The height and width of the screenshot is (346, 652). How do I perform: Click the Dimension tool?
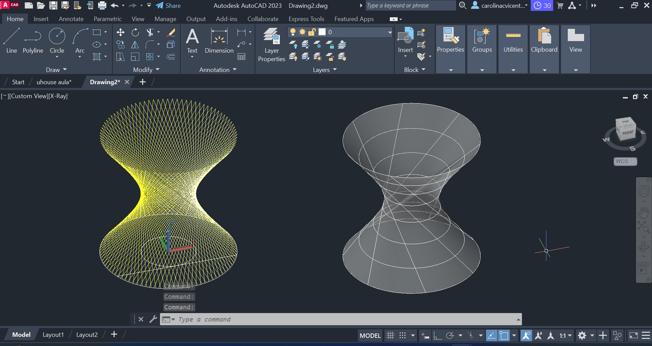click(x=219, y=41)
